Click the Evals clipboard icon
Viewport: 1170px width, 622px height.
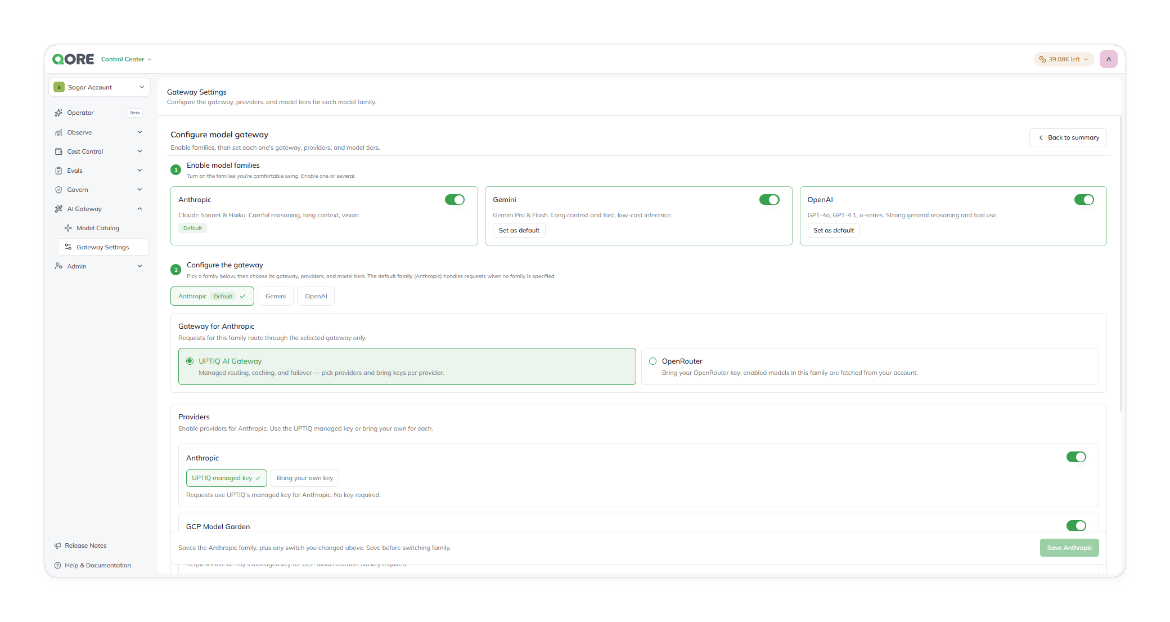[58, 171]
